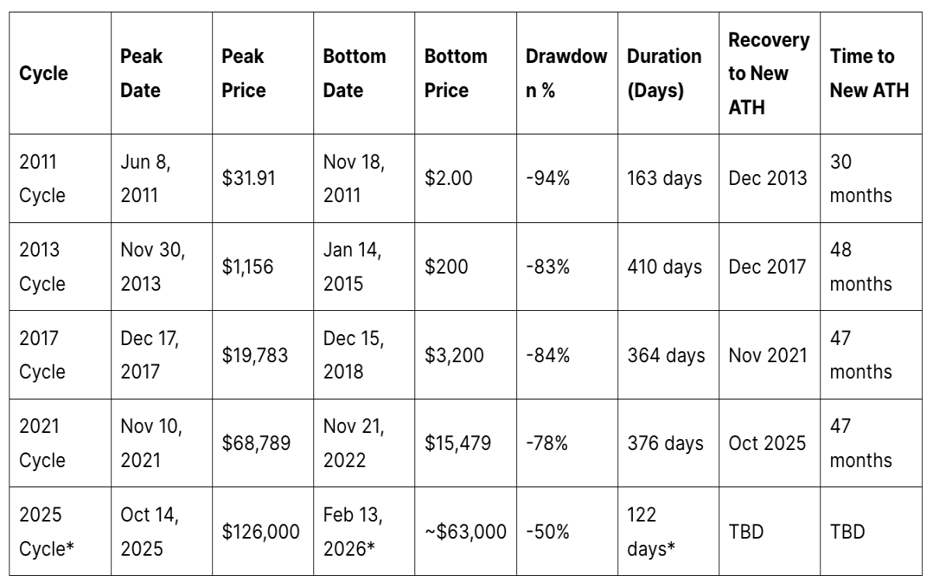Click the 410 days duration cell
The image size is (933, 586).
click(664, 267)
